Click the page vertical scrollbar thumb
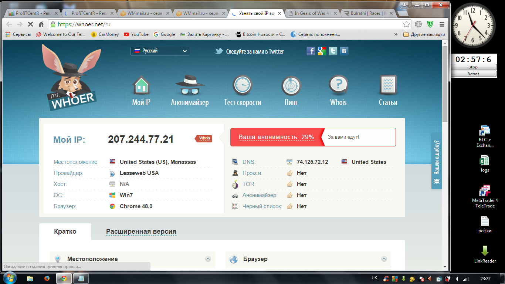Image resolution: width=505 pixels, height=284 pixels. 445,84
